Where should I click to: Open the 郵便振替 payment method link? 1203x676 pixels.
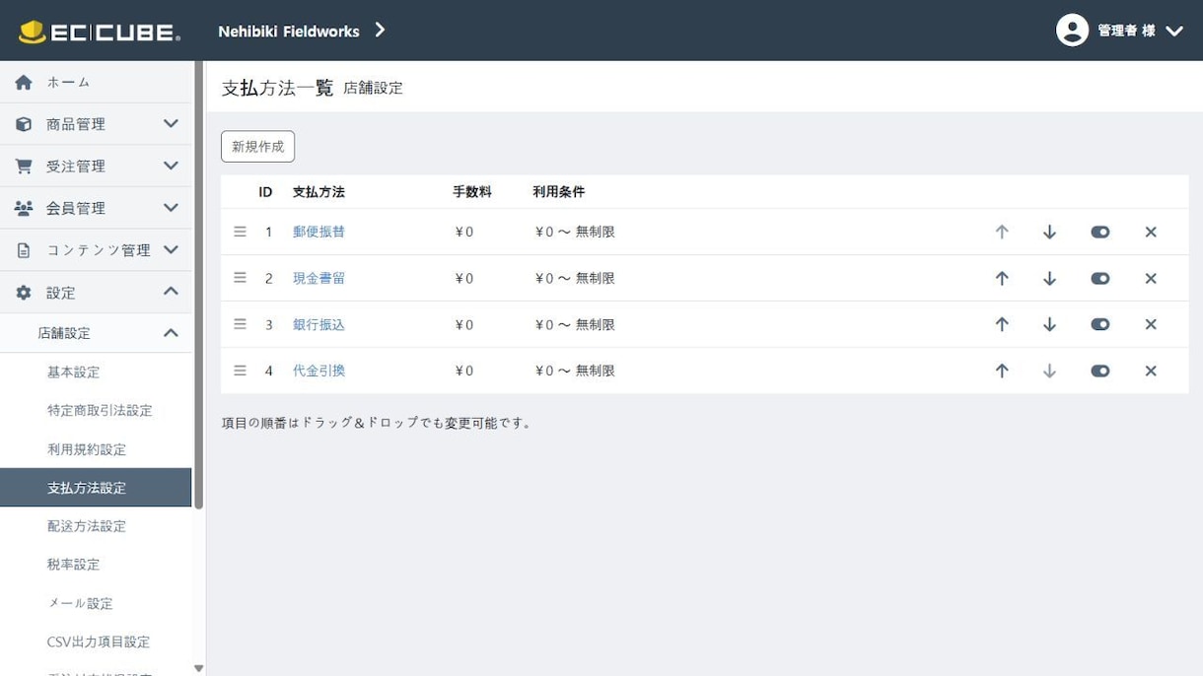pos(318,232)
